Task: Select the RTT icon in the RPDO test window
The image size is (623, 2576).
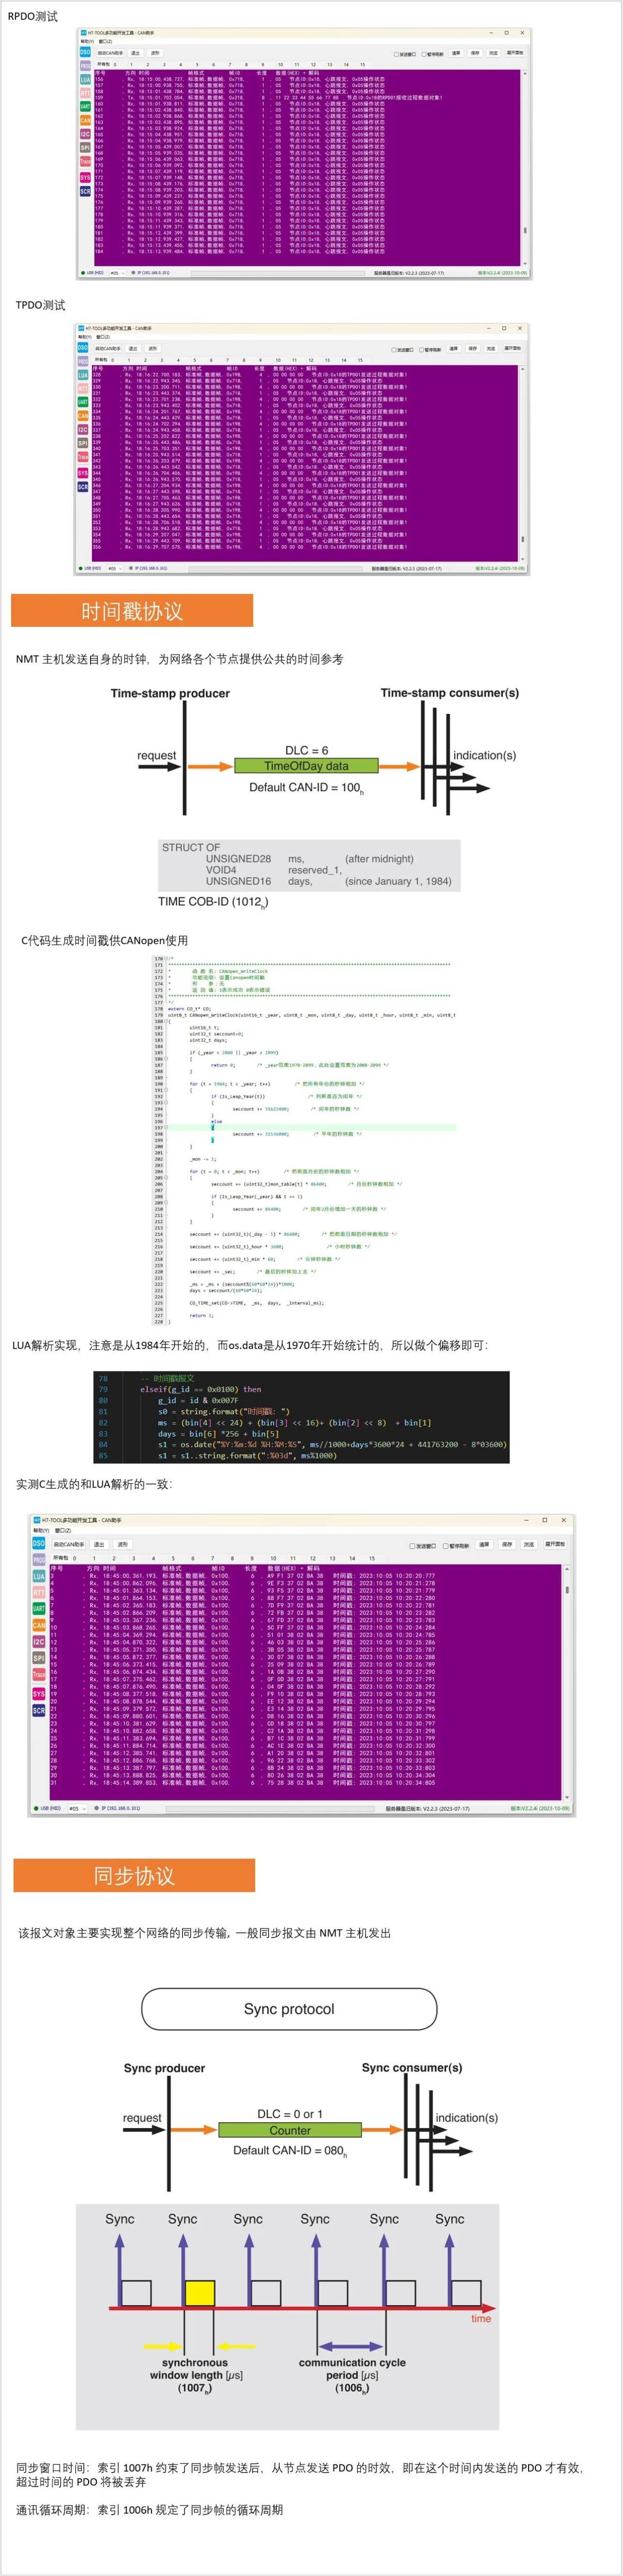Action: coord(85,93)
